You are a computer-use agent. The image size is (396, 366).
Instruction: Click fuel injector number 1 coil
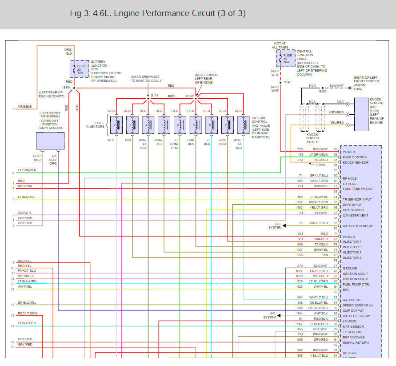point(132,125)
